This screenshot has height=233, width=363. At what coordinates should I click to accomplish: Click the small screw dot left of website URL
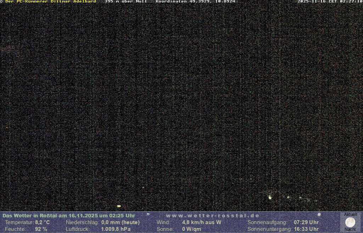(148, 214)
